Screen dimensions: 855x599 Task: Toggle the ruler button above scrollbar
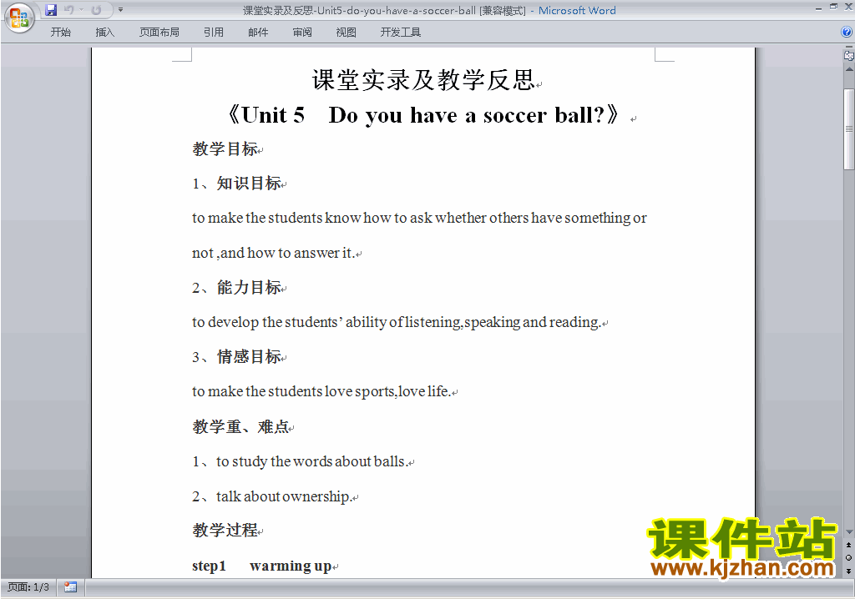point(848,55)
